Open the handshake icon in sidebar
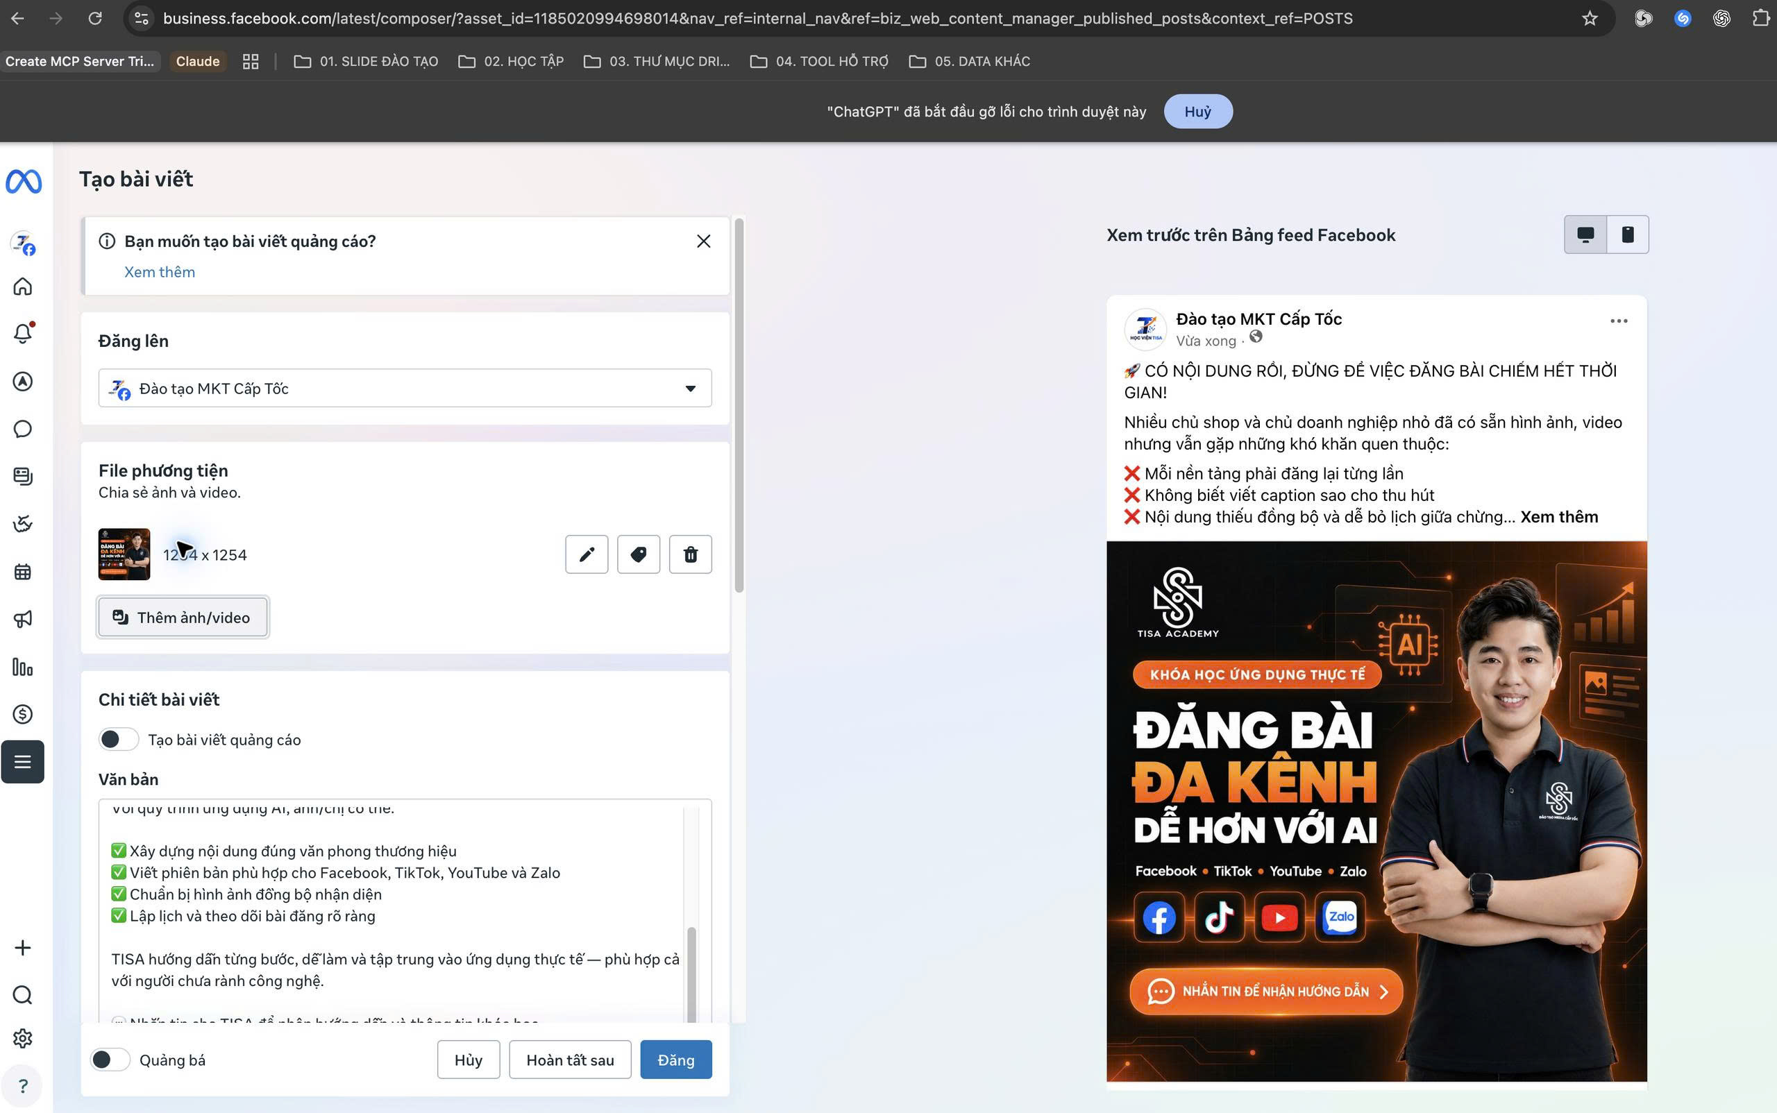Image resolution: width=1777 pixels, height=1113 pixels. 23,524
